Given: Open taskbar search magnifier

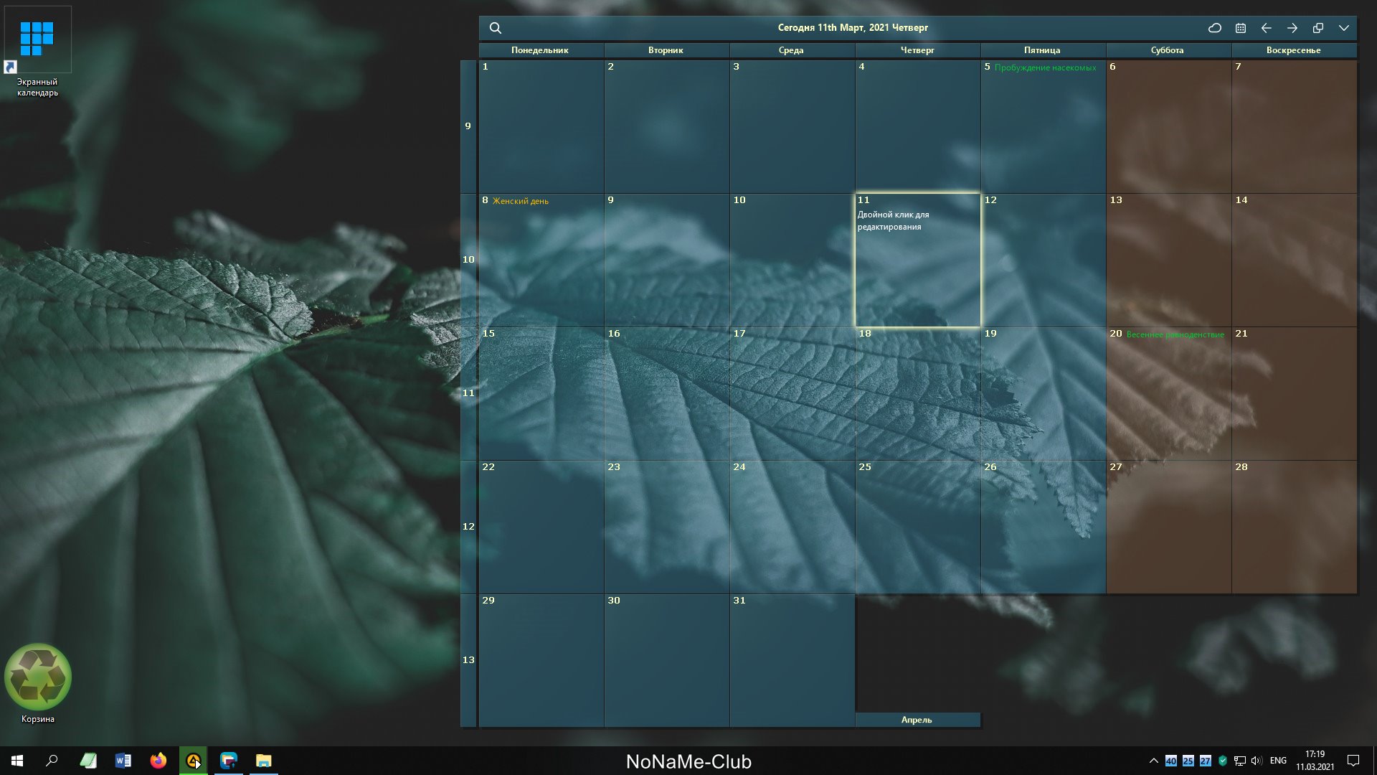Looking at the screenshot, I should (52, 761).
